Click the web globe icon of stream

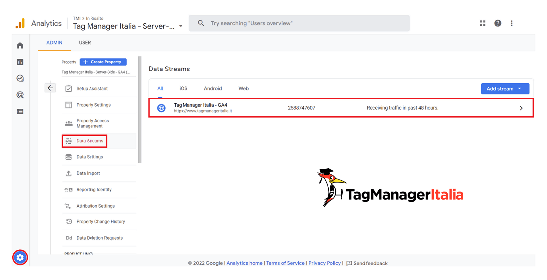coord(161,108)
